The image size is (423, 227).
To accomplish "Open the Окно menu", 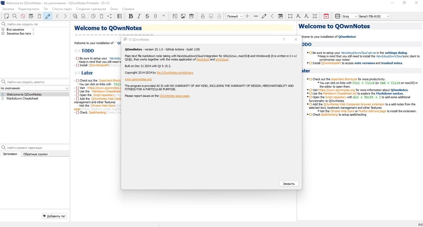I will coord(114,9).
